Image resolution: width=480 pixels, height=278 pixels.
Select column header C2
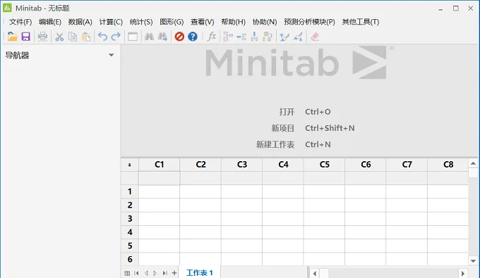(x=200, y=165)
